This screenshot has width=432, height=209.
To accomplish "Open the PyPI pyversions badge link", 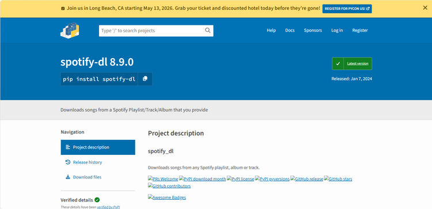I will pyautogui.click(x=272, y=179).
